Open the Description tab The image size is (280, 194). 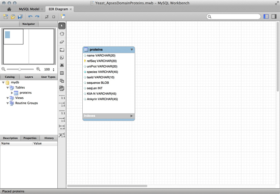pyautogui.click(x=10, y=138)
